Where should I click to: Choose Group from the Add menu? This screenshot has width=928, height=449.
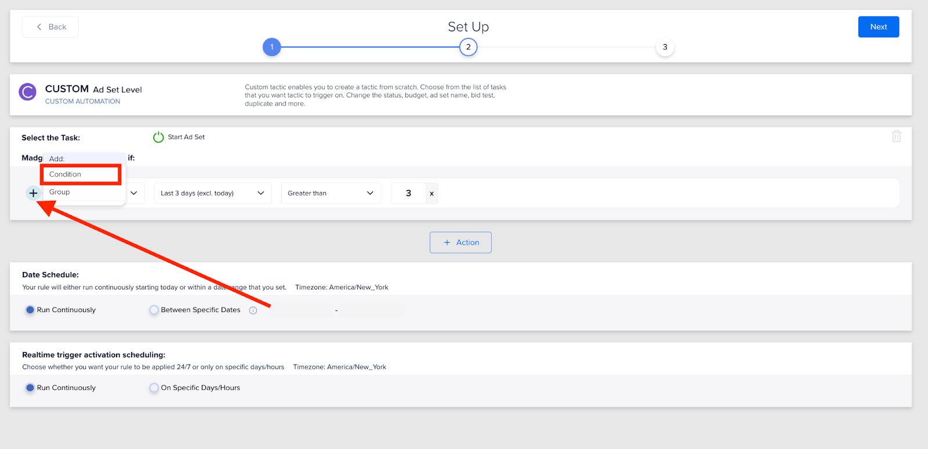coord(60,192)
